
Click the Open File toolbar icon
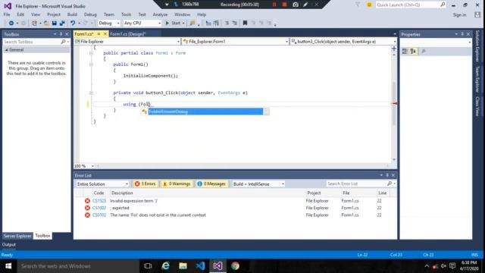point(46,24)
